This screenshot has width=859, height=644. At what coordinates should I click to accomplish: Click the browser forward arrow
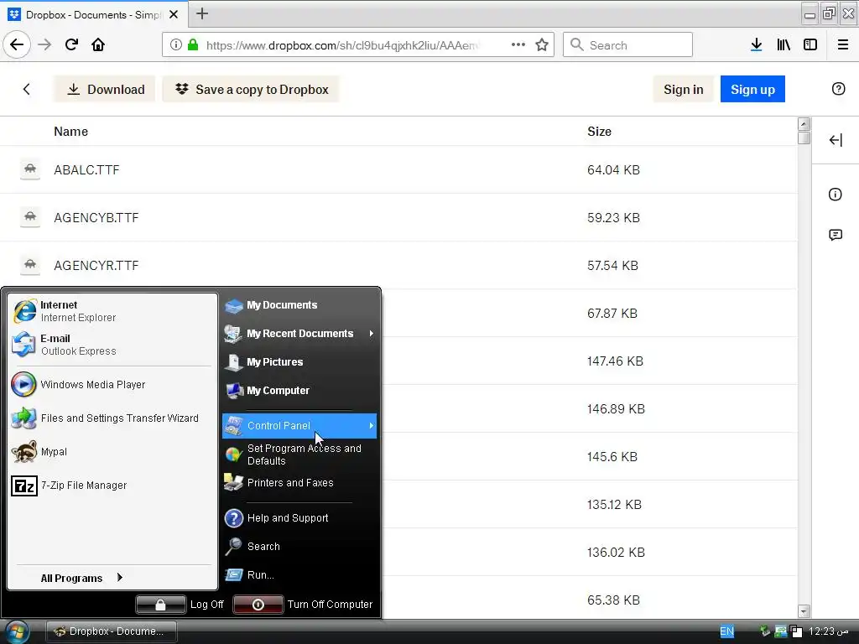(44, 44)
